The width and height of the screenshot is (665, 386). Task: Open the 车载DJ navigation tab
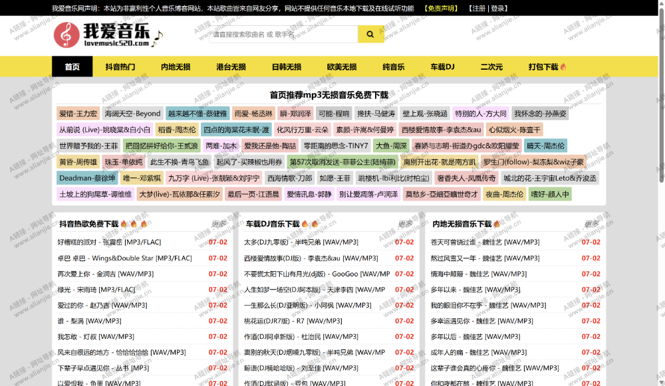442,66
